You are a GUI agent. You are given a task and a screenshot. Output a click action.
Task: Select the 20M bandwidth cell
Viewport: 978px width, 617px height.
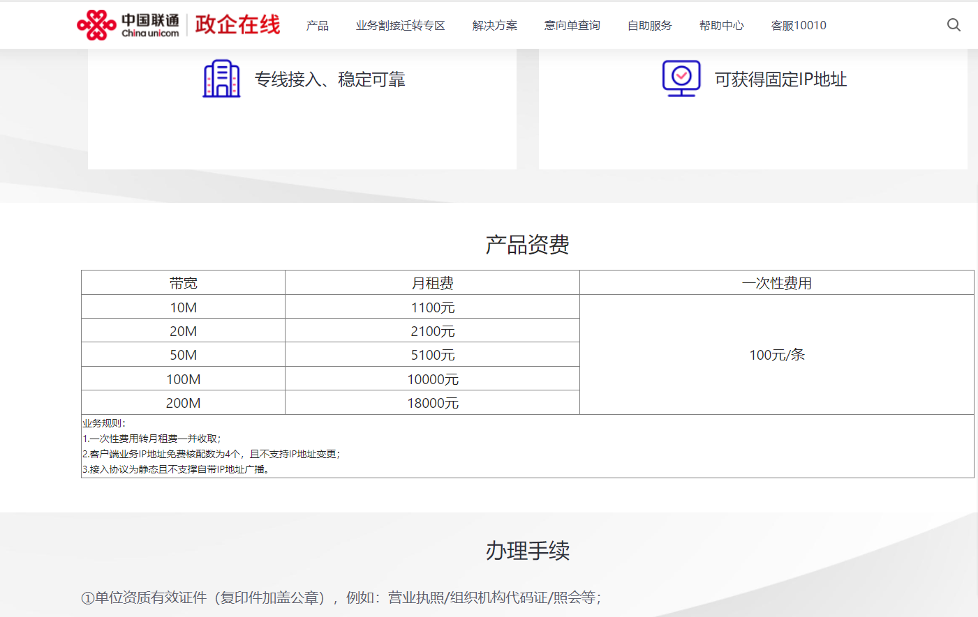click(184, 331)
